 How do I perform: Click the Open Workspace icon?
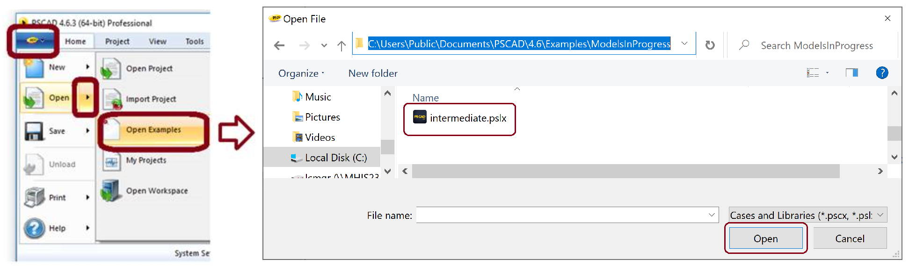coord(111,191)
